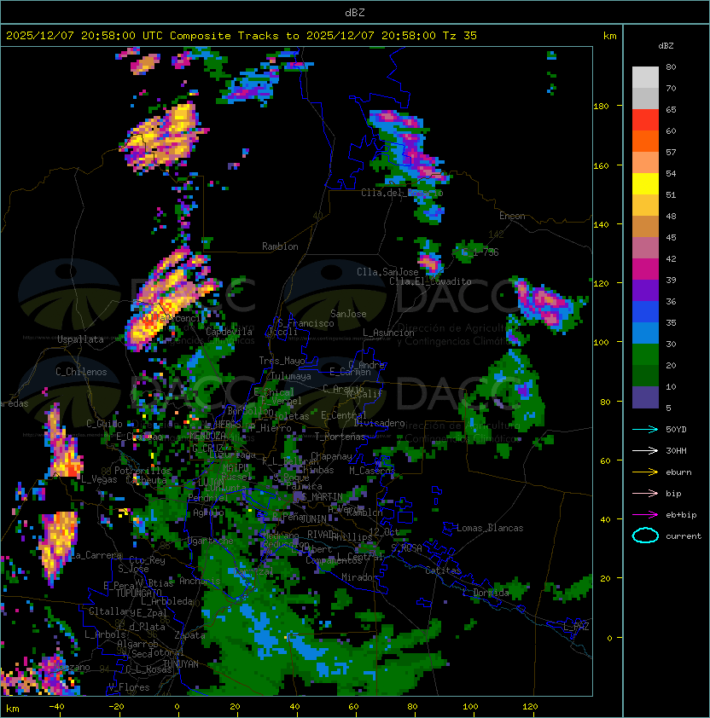
Task: Click the 'current' legend label
Action: [684, 536]
